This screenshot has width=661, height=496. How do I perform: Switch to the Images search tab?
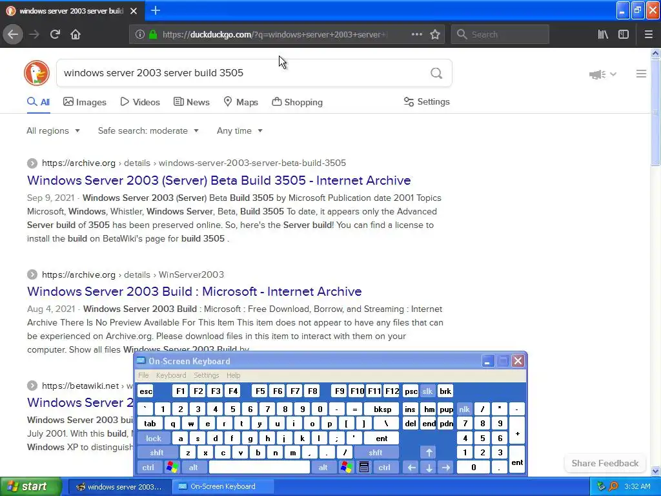[x=85, y=102]
